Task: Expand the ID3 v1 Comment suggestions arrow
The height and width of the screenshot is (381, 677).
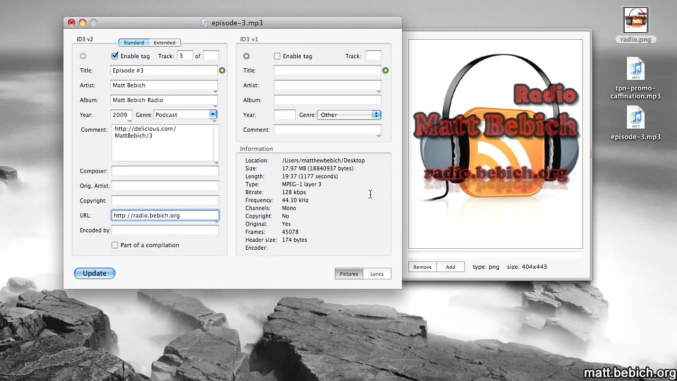Action: click(x=379, y=136)
